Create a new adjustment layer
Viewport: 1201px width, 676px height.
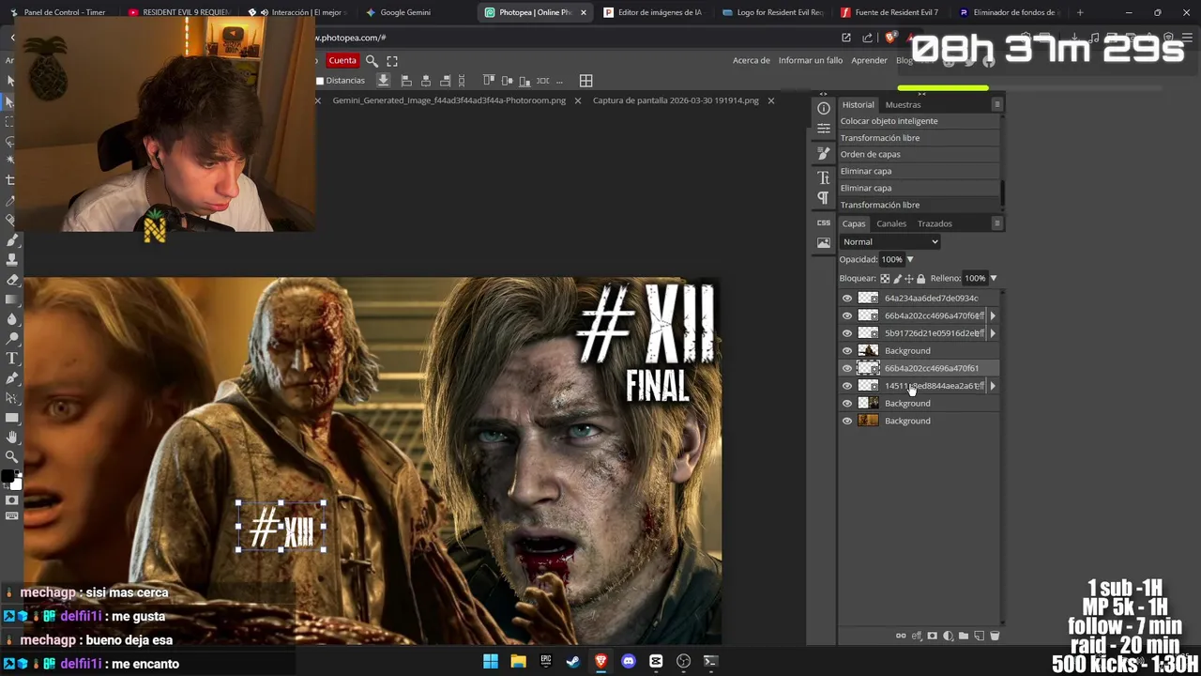pos(948,636)
